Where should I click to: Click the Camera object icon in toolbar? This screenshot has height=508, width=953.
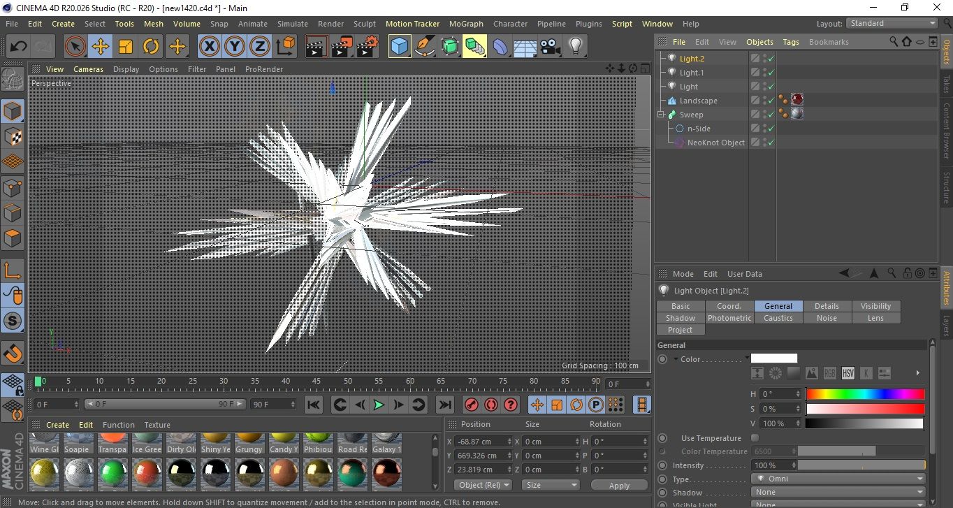pyautogui.click(x=550, y=47)
